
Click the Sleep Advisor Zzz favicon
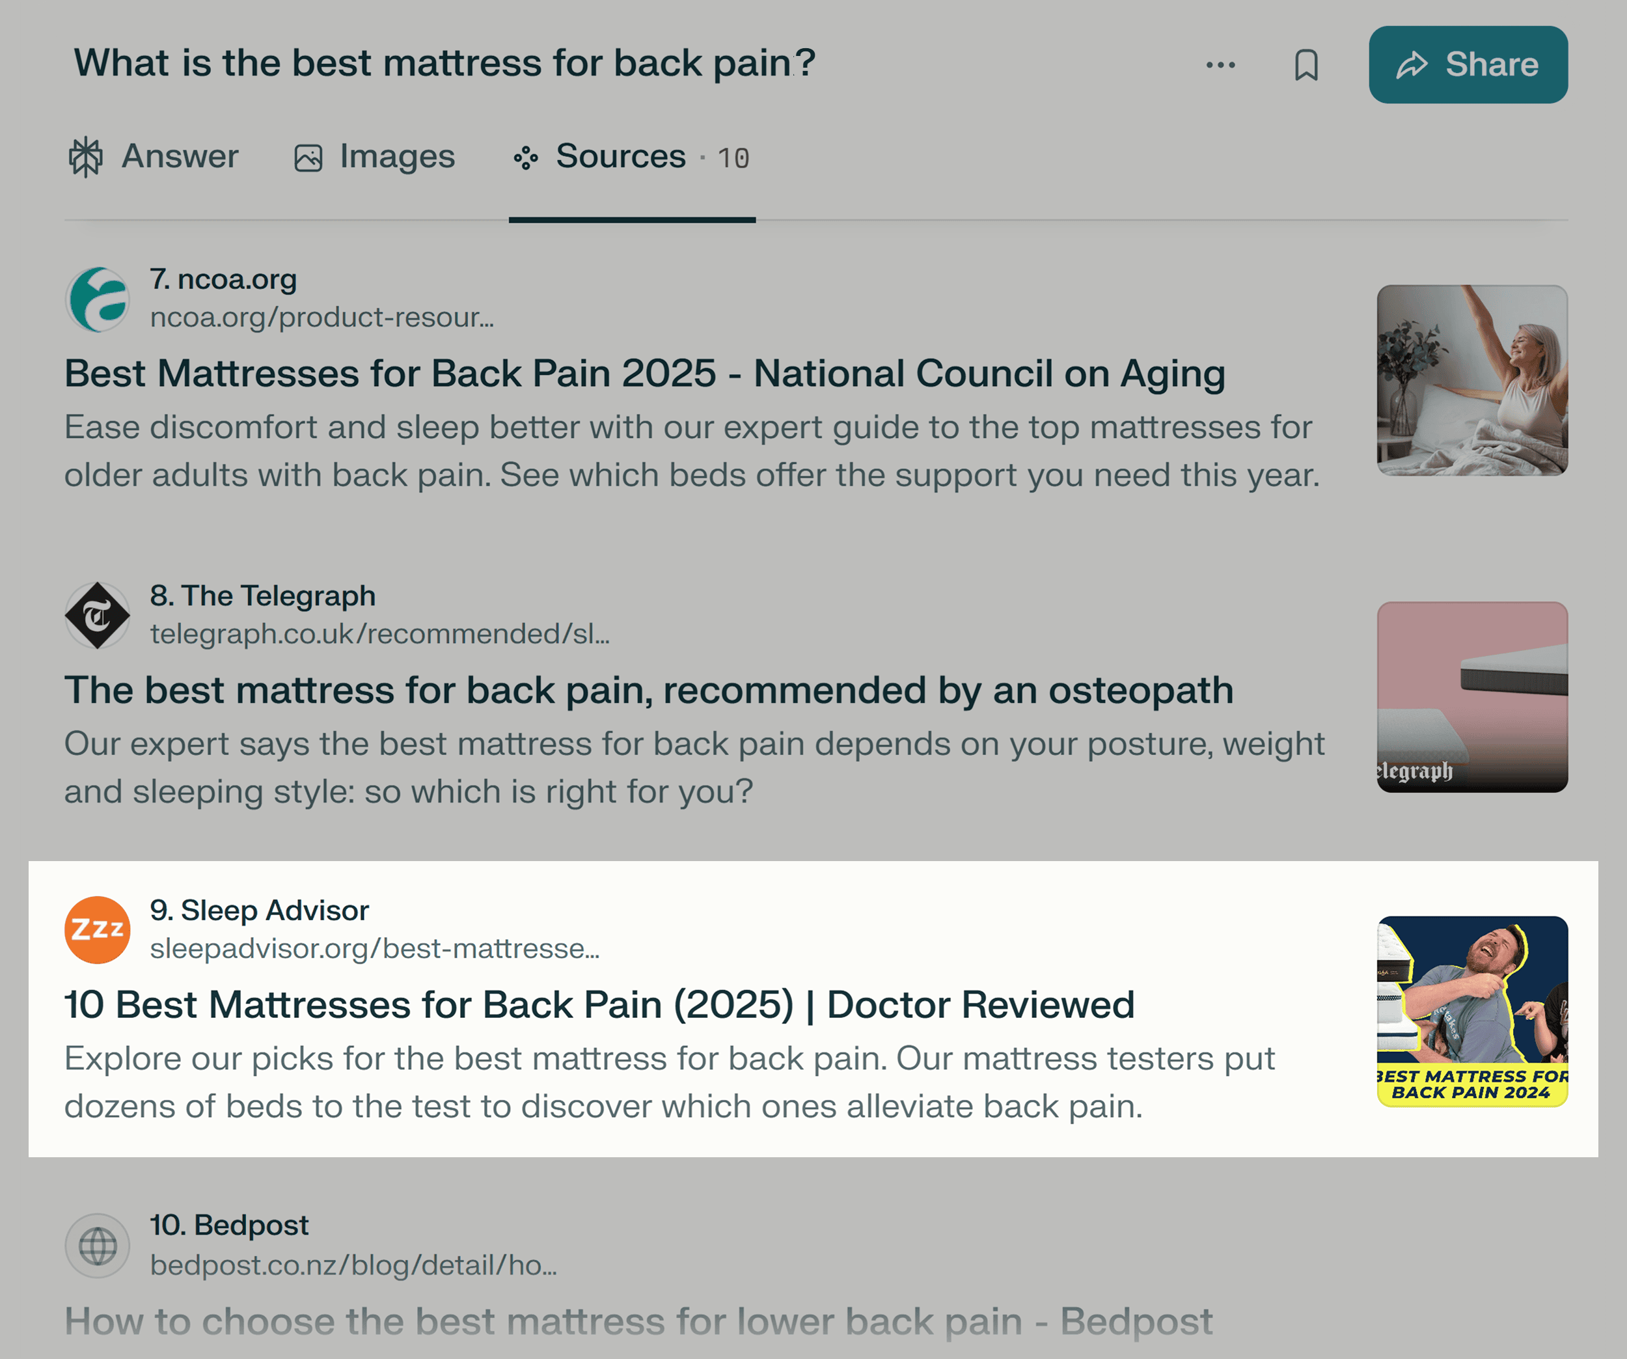(x=97, y=930)
